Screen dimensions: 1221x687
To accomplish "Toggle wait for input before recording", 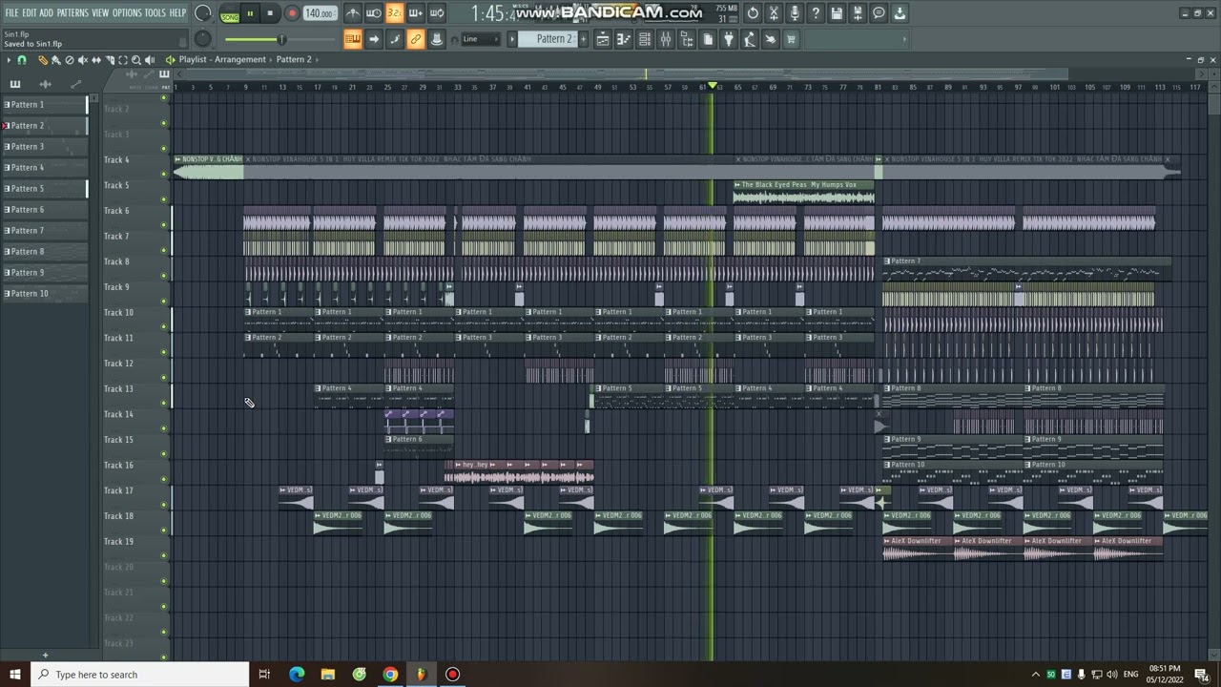I will pos(374,13).
